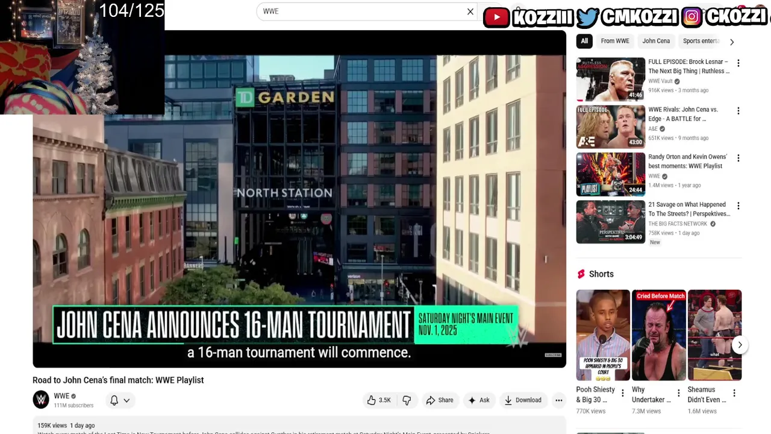Select the From WWE filter chip

615,41
